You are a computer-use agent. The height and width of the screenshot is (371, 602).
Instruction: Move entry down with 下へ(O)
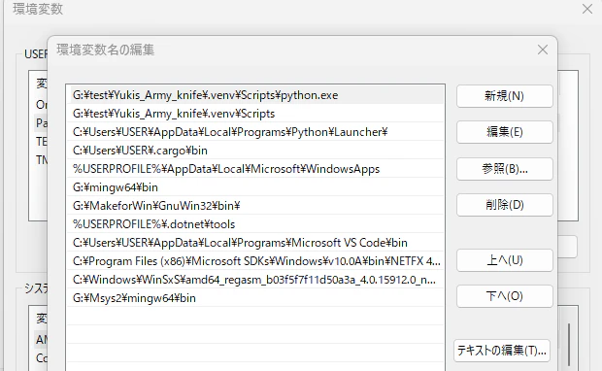505,296
